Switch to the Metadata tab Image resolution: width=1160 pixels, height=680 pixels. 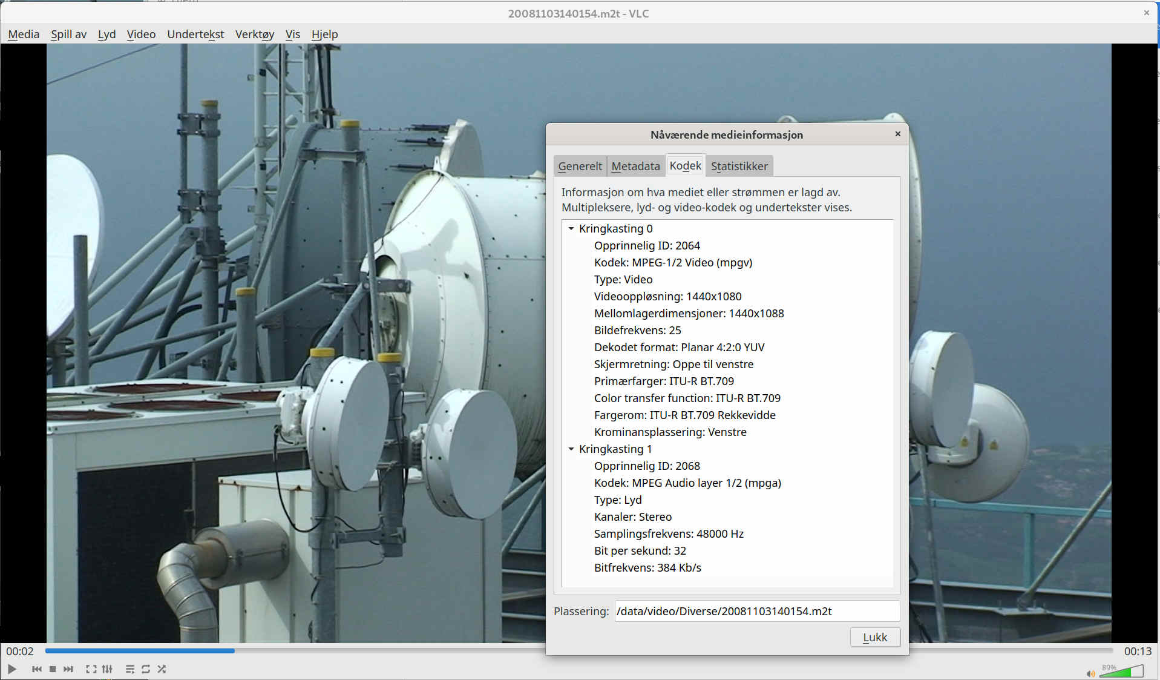pos(635,166)
